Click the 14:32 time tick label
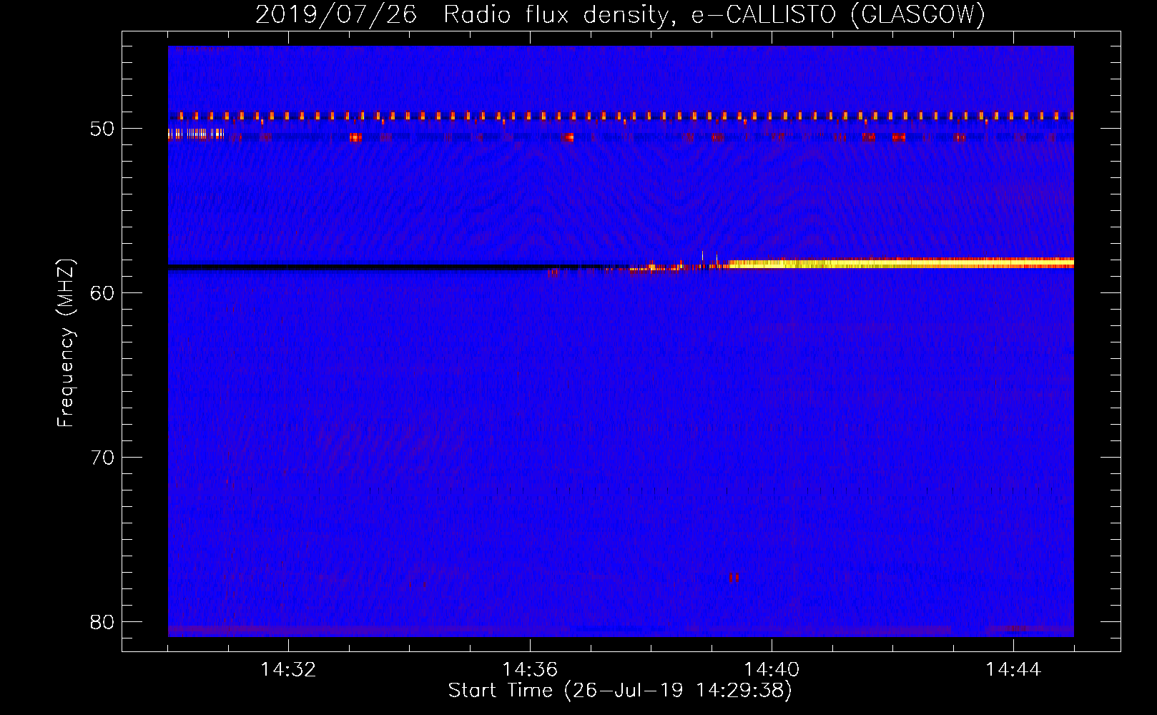The image size is (1157, 715). click(x=288, y=670)
